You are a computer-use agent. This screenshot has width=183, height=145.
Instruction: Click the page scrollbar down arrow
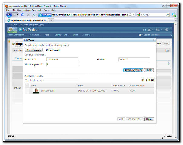tap(176, 138)
